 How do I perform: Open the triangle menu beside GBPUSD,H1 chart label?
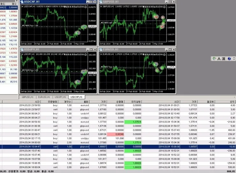101,7
